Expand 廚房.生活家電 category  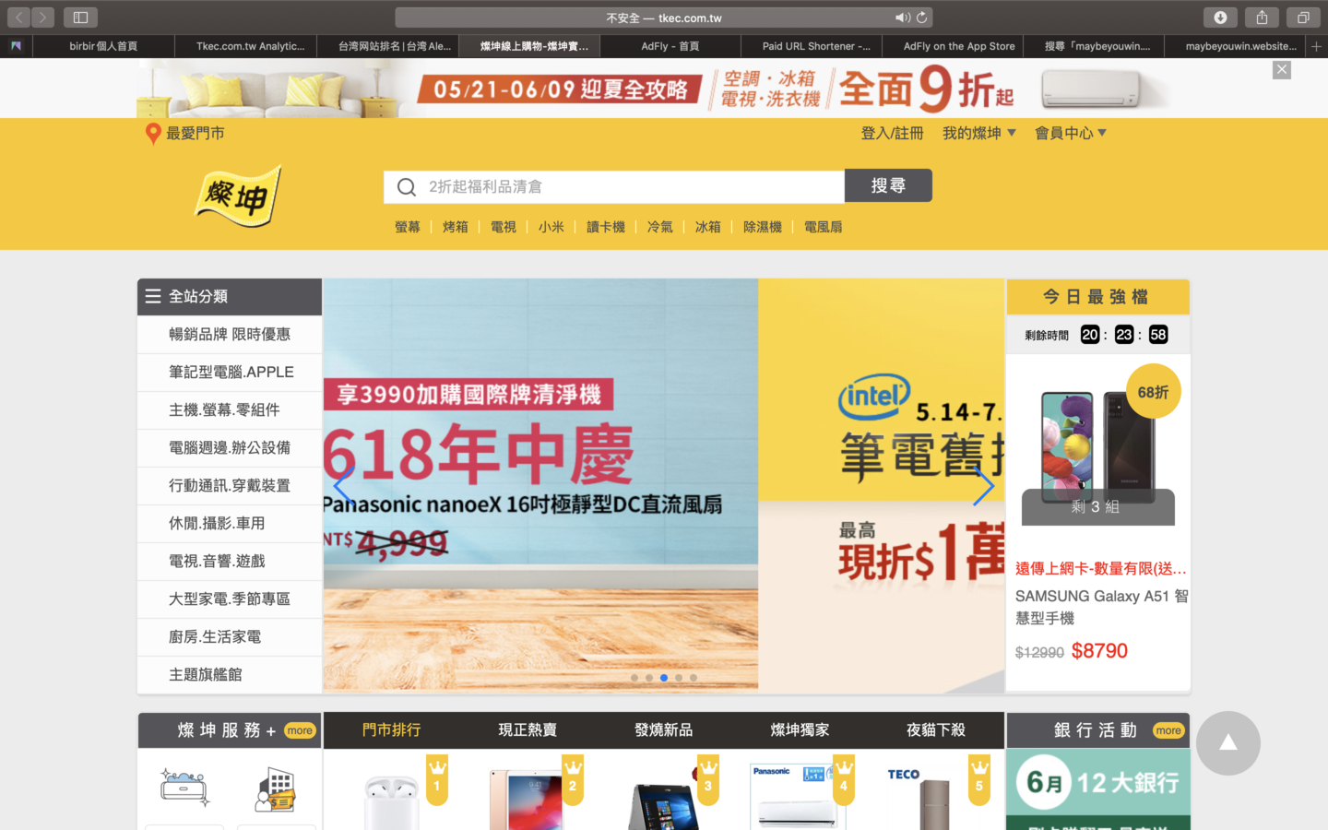[x=230, y=637]
